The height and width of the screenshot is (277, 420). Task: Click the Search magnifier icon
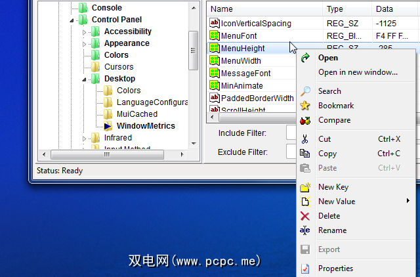[x=305, y=91]
